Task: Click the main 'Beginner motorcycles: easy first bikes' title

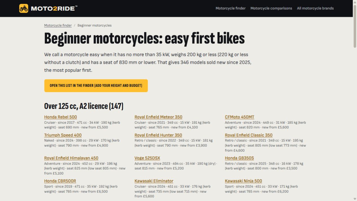Action: tap(144, 38)
